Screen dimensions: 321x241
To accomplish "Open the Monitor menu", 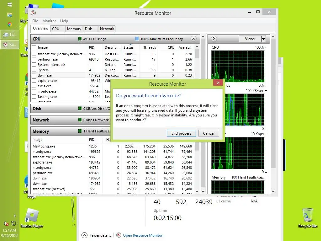I will [49, 21].
